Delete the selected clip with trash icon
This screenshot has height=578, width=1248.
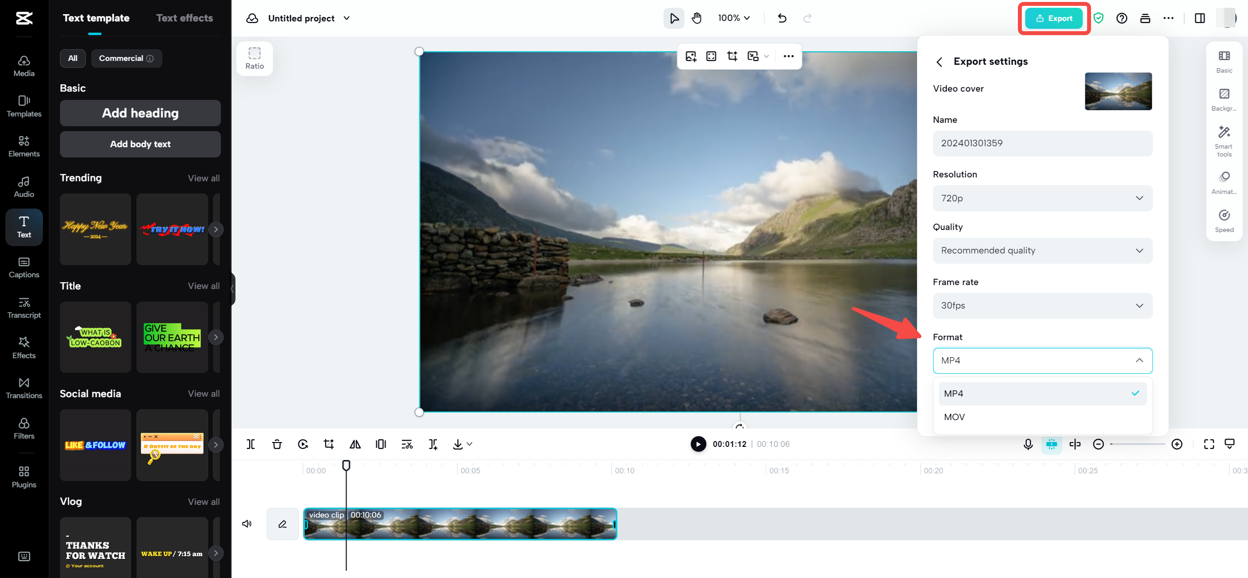click(277, 444)
